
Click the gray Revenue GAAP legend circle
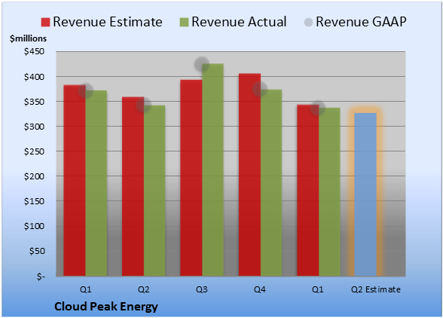click(309, 23)
